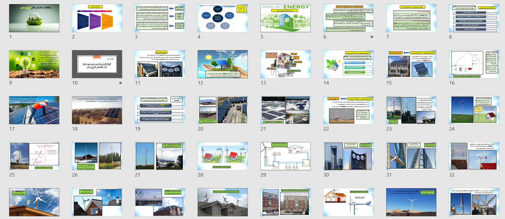
Task: Select slide 7 thumbnail
Action: coord(411,18)
